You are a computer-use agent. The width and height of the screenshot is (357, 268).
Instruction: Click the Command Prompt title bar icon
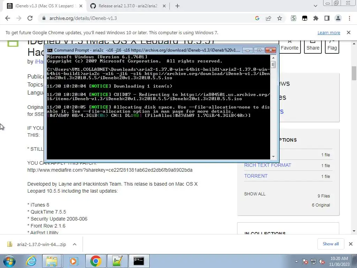pos(50,50)
